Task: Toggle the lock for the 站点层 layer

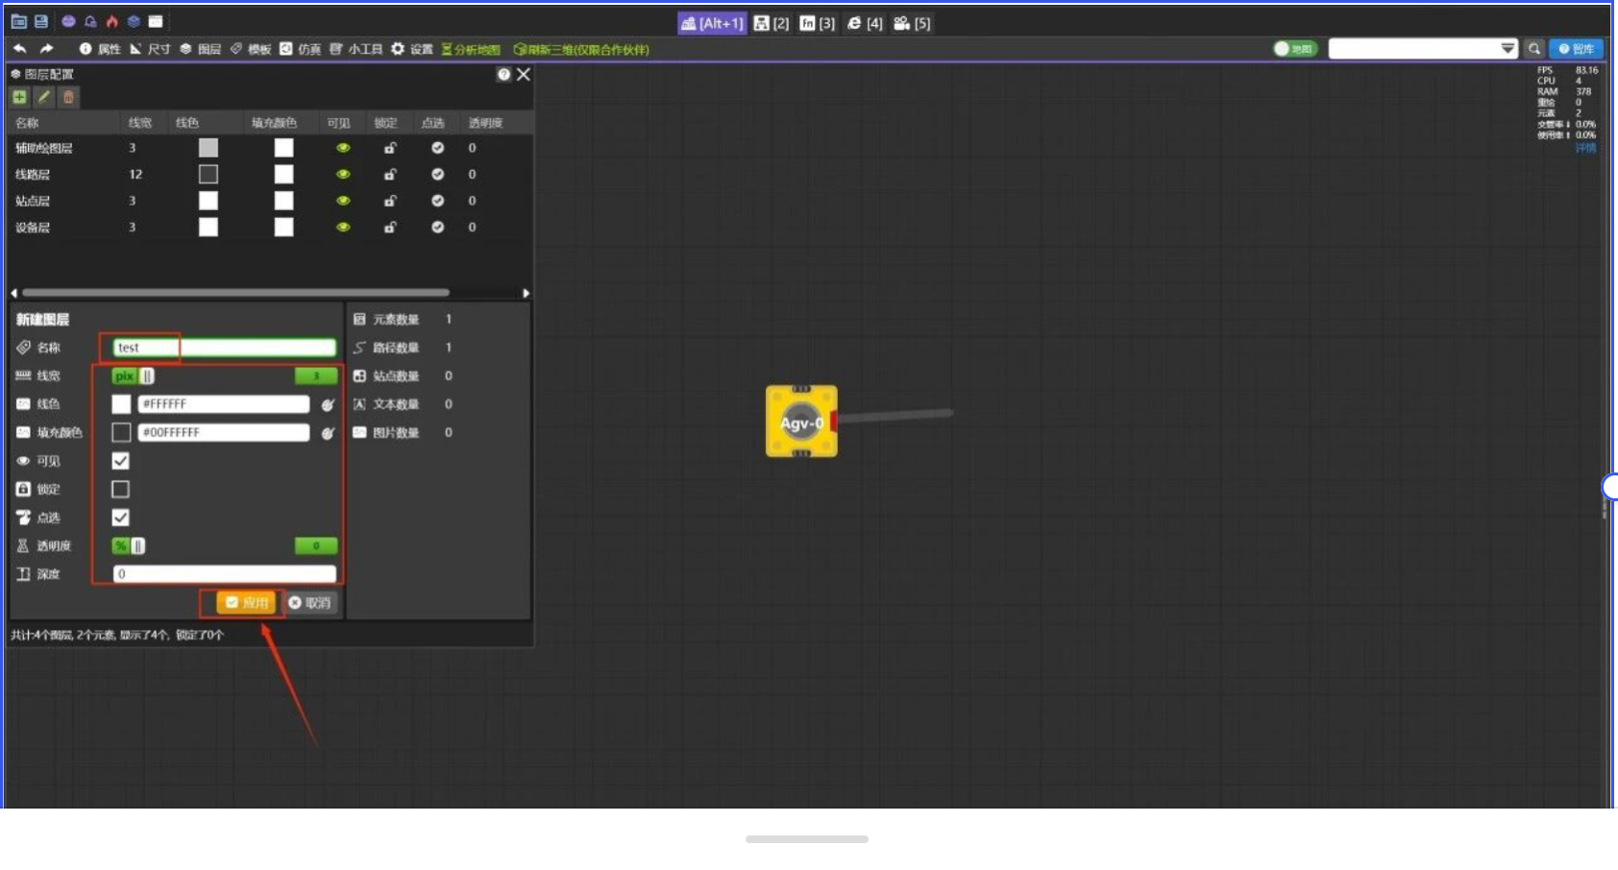Action: [x=390, y=201]
